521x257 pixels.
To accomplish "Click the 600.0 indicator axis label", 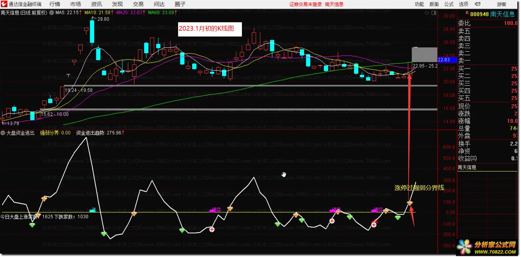I will (449, 147).
